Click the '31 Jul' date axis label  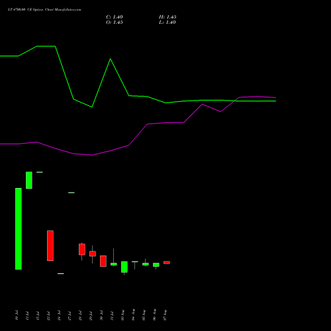coord(112,315)
